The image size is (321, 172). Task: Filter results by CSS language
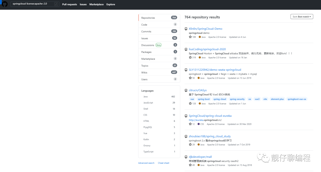point(159,115)
